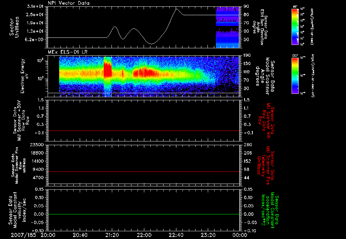Click the '2.5e+01' Sector tick label
This screenshot has width=346, height=239.
point(36,15)
